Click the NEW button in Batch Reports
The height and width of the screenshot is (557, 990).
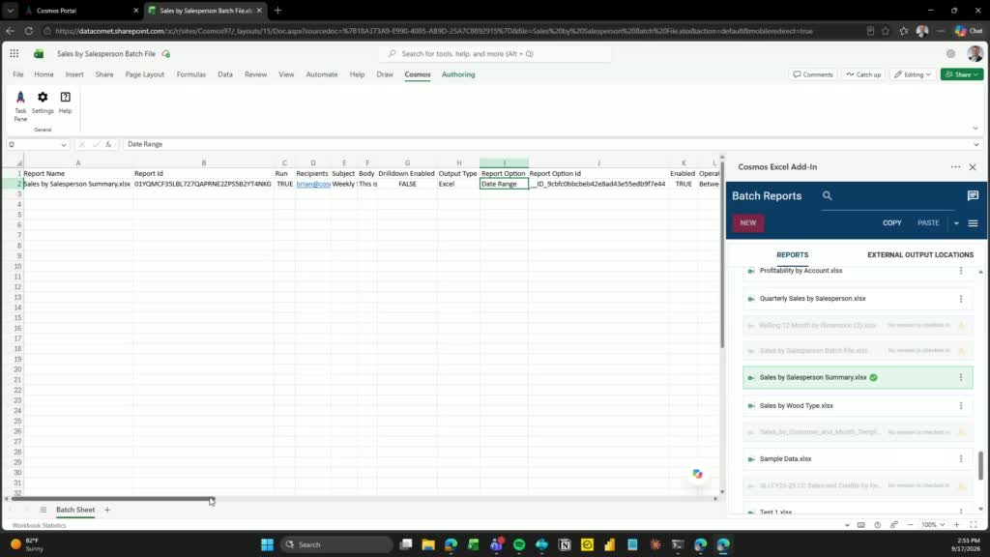tap(748, 223)
